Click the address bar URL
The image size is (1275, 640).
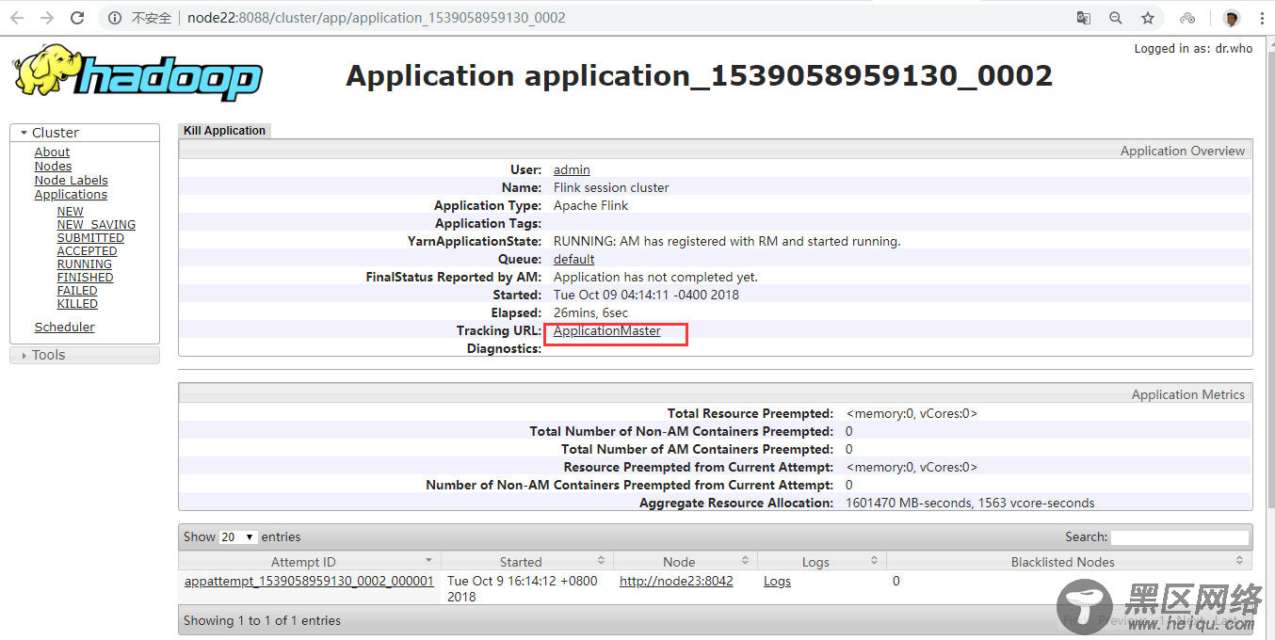377,18
